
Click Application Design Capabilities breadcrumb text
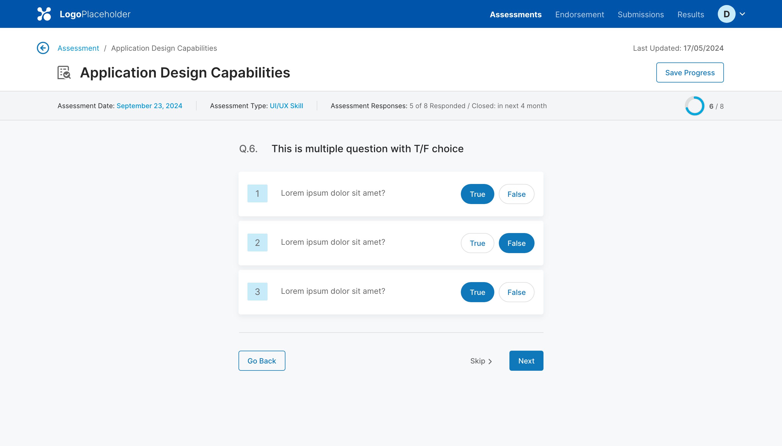164,48
